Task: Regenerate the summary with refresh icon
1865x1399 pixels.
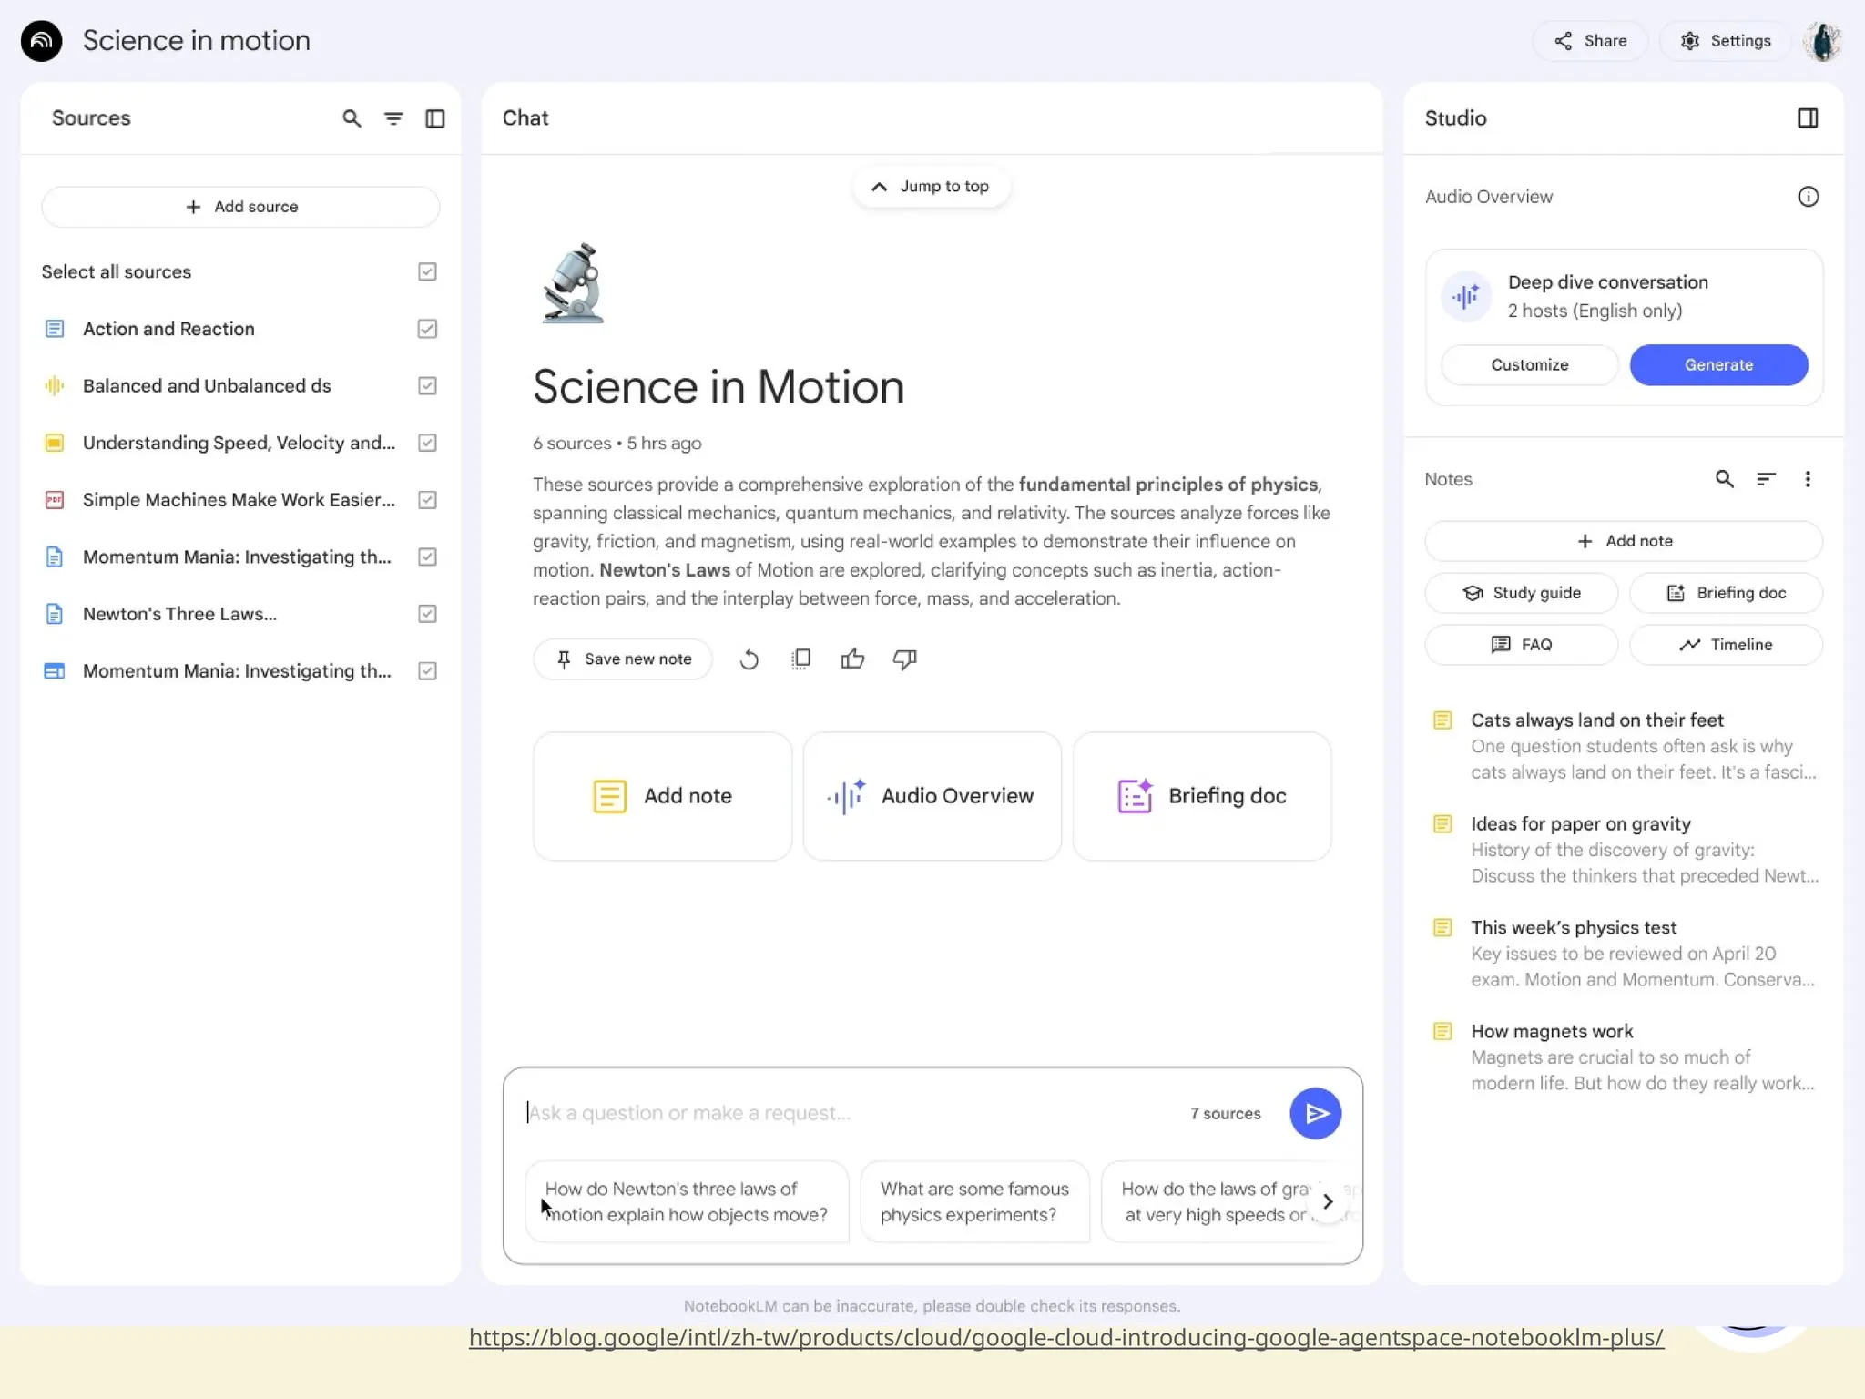Action: (x=749, y=659)
